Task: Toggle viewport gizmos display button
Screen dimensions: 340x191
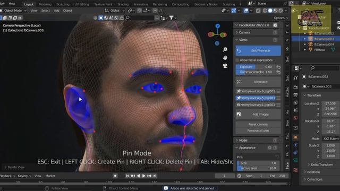Action: pyautogui.click(x=234, y=11)
